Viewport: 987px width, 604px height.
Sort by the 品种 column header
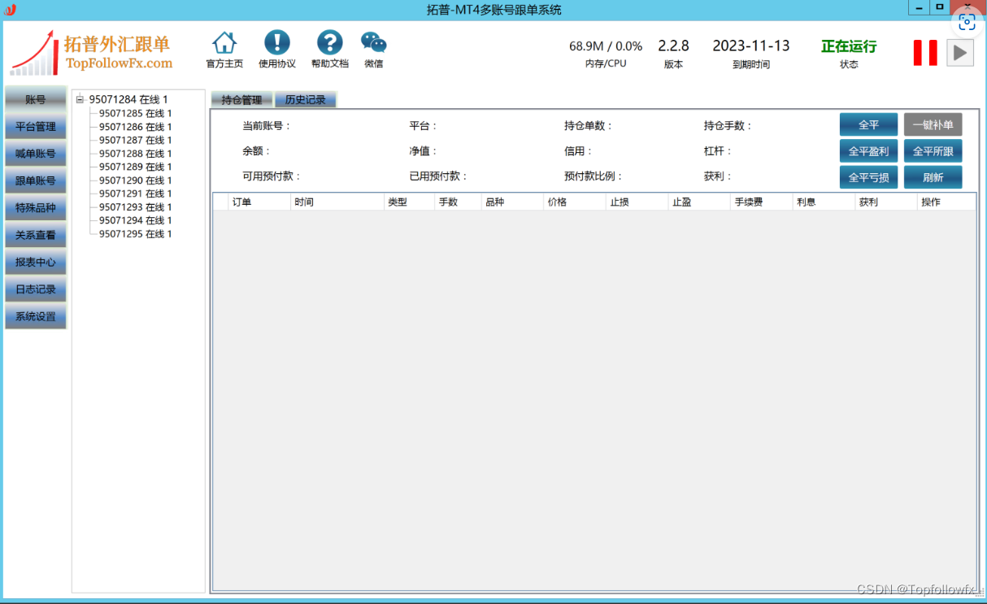click(513, 202)
